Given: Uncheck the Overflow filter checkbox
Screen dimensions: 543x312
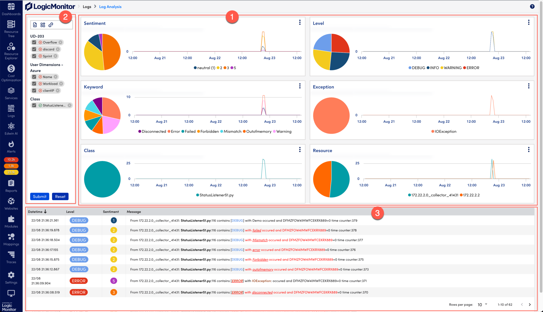Looking at the screenshot, I should click(x=34, y=42).
